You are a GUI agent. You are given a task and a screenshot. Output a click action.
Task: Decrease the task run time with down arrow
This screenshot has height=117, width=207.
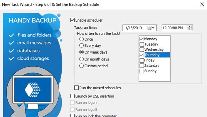[189, 29]
